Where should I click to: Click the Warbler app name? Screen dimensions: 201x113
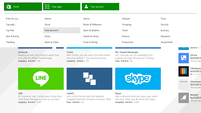pos(194,95)
